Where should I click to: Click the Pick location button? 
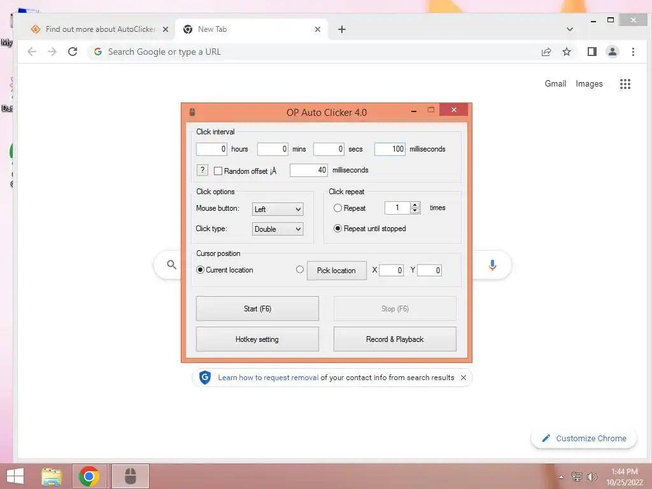click(x=336, y=270)
